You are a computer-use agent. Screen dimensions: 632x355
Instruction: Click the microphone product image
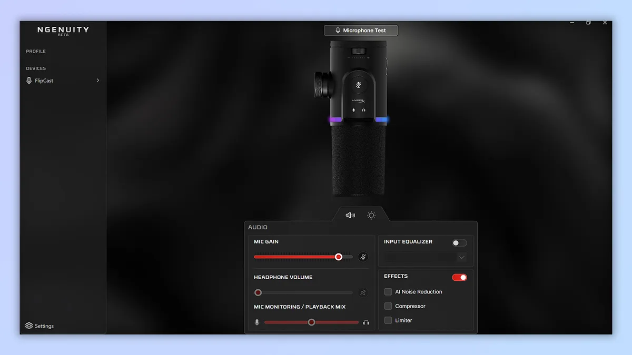point(358,118)
